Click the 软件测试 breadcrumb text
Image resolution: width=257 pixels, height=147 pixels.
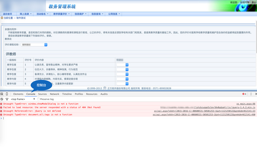pyautogui.click(x=21, y=18)
